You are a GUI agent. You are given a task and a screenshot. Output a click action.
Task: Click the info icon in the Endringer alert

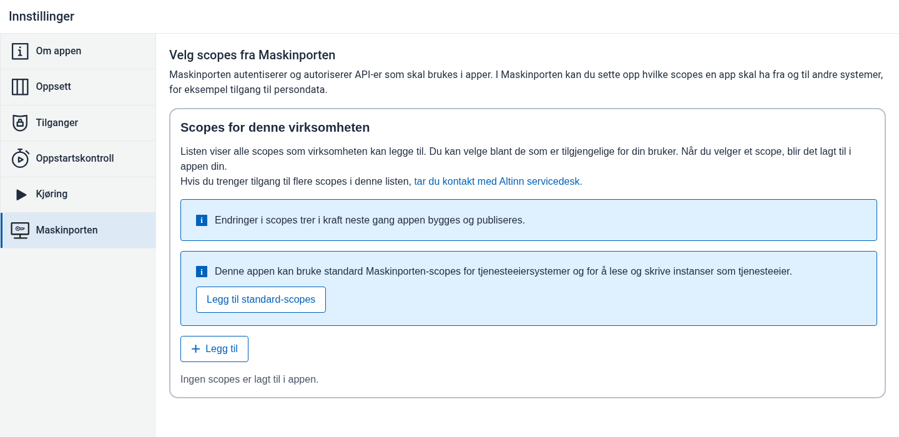[202, 220]
